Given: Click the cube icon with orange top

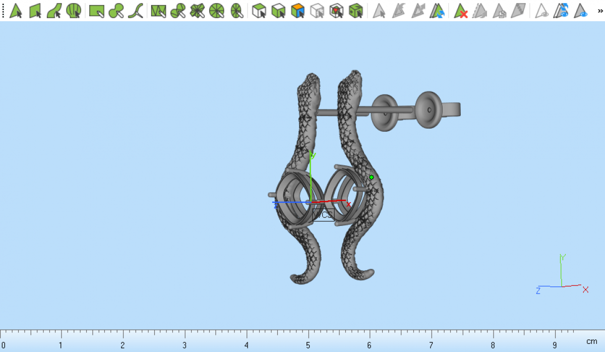Looking at the screenshot, I should [x=298, y=11].
